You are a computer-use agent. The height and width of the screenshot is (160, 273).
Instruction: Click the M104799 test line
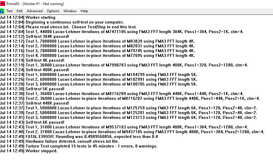(99, 74)
